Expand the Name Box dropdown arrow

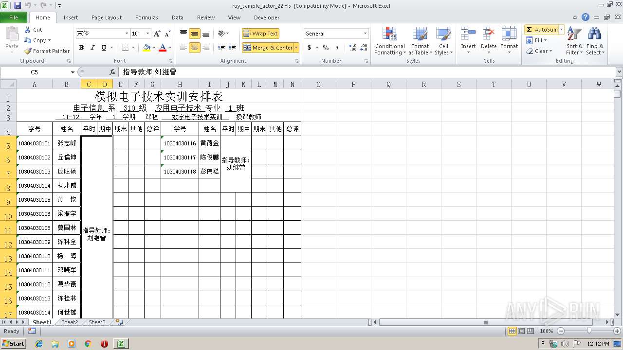pyautogui.click(x=73, y=72)
